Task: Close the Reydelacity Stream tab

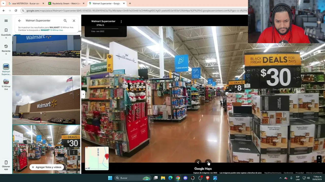Action: click(x=84, y=4)
